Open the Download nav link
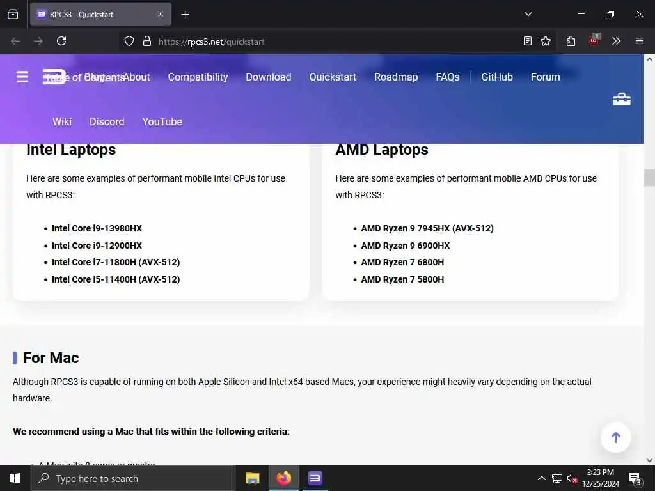655x491 pixels. coord(269,77)
